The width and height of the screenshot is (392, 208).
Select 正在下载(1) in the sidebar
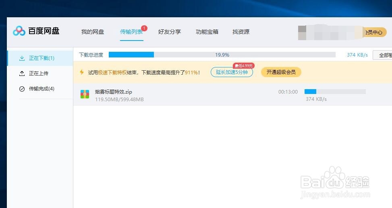(40, 58)
